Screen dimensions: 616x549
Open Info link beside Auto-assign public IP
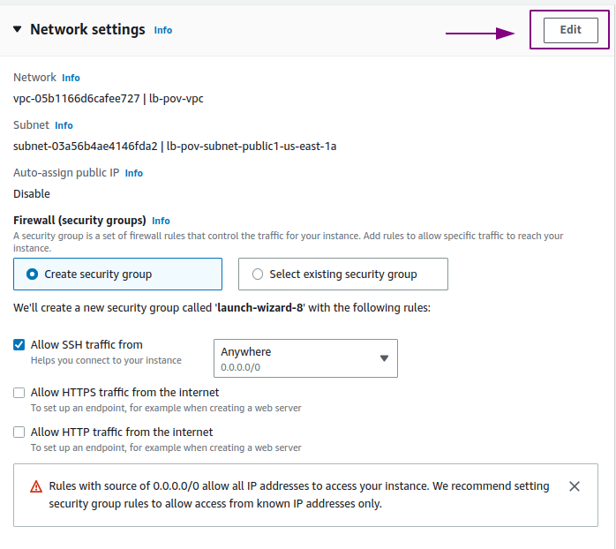(x=133, y=173)
